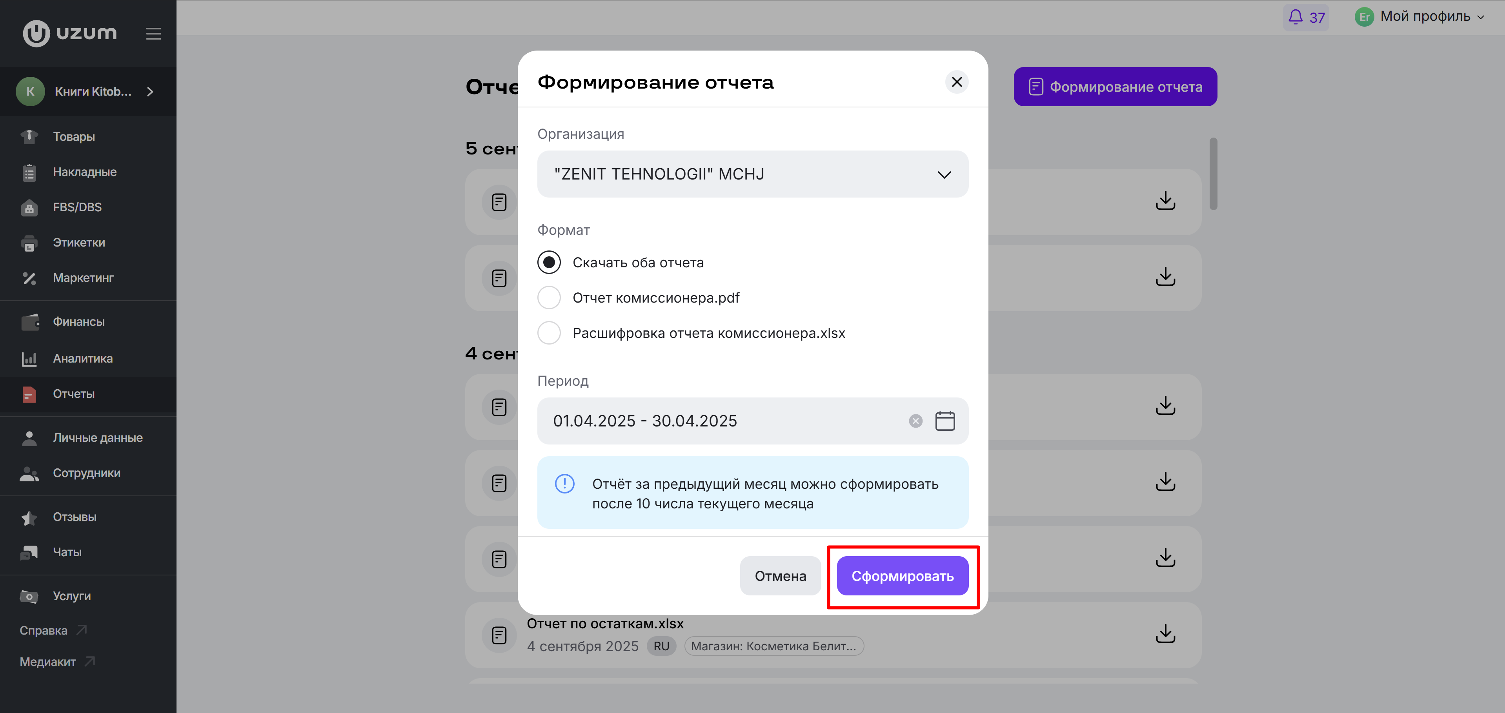Click the Uzum logo

coord(69,33)
